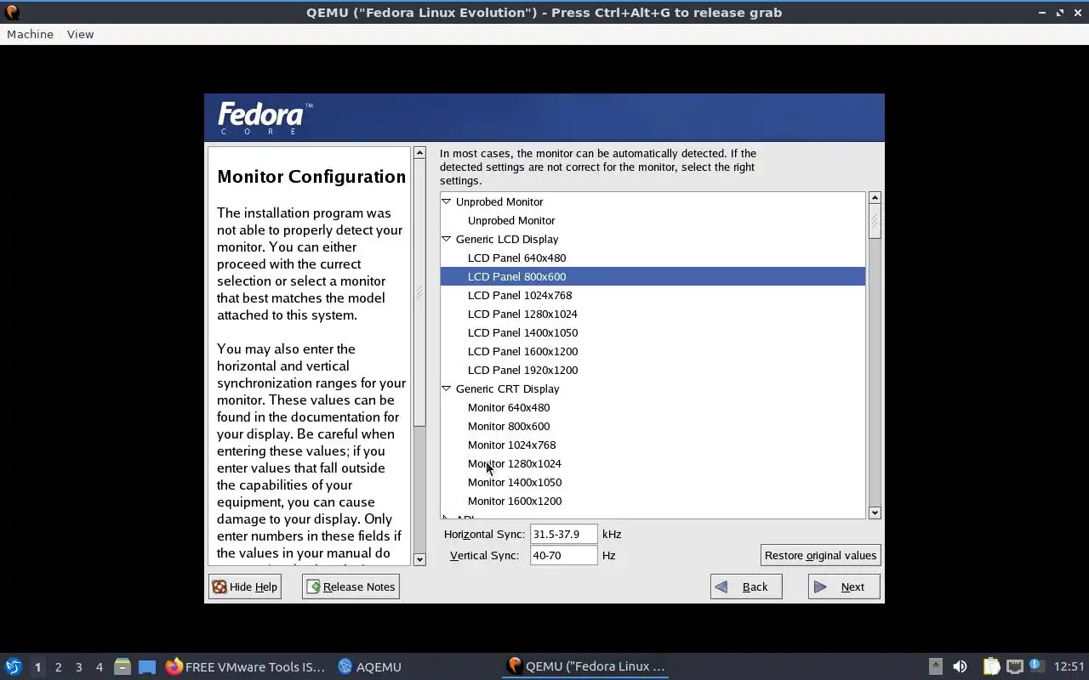Screen dimensions: 1089x680
Task: Click the taskbar clock showing 12:51
Action: (x=1069, y=667)
